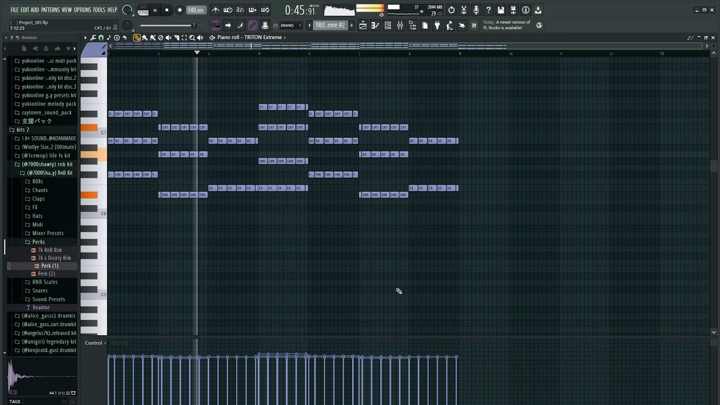This screenshot has width=720, height=405.
Task: Click the piano roll undo arrow icon
Action: [124, 38]
